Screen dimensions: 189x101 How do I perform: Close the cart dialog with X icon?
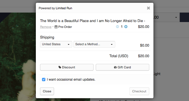pos(148,8)
